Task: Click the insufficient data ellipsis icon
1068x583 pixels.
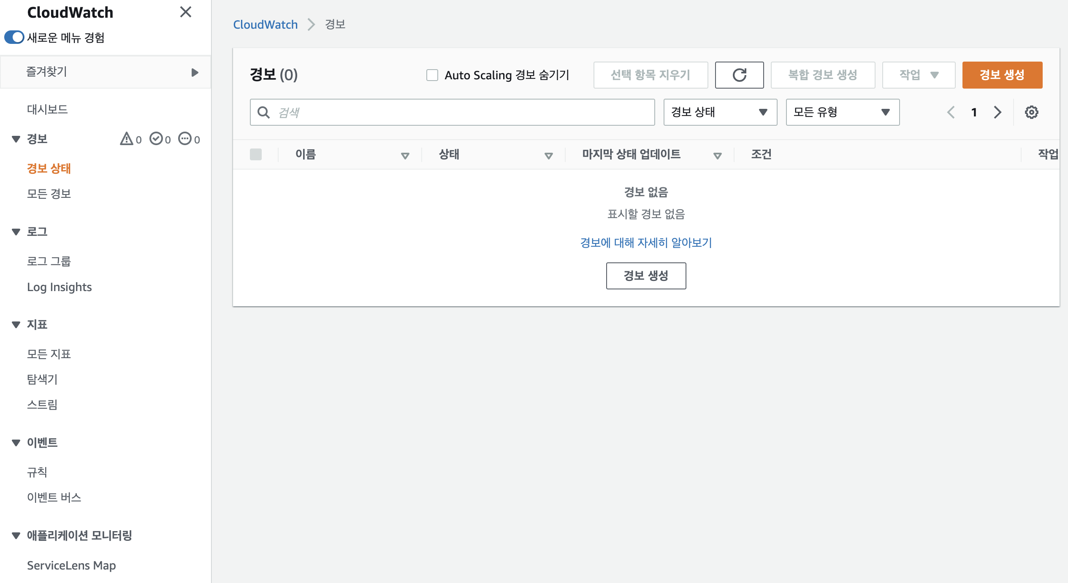Action: point(185,139)
